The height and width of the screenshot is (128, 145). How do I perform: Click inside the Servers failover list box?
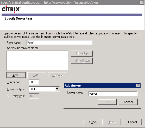[37, 61]
